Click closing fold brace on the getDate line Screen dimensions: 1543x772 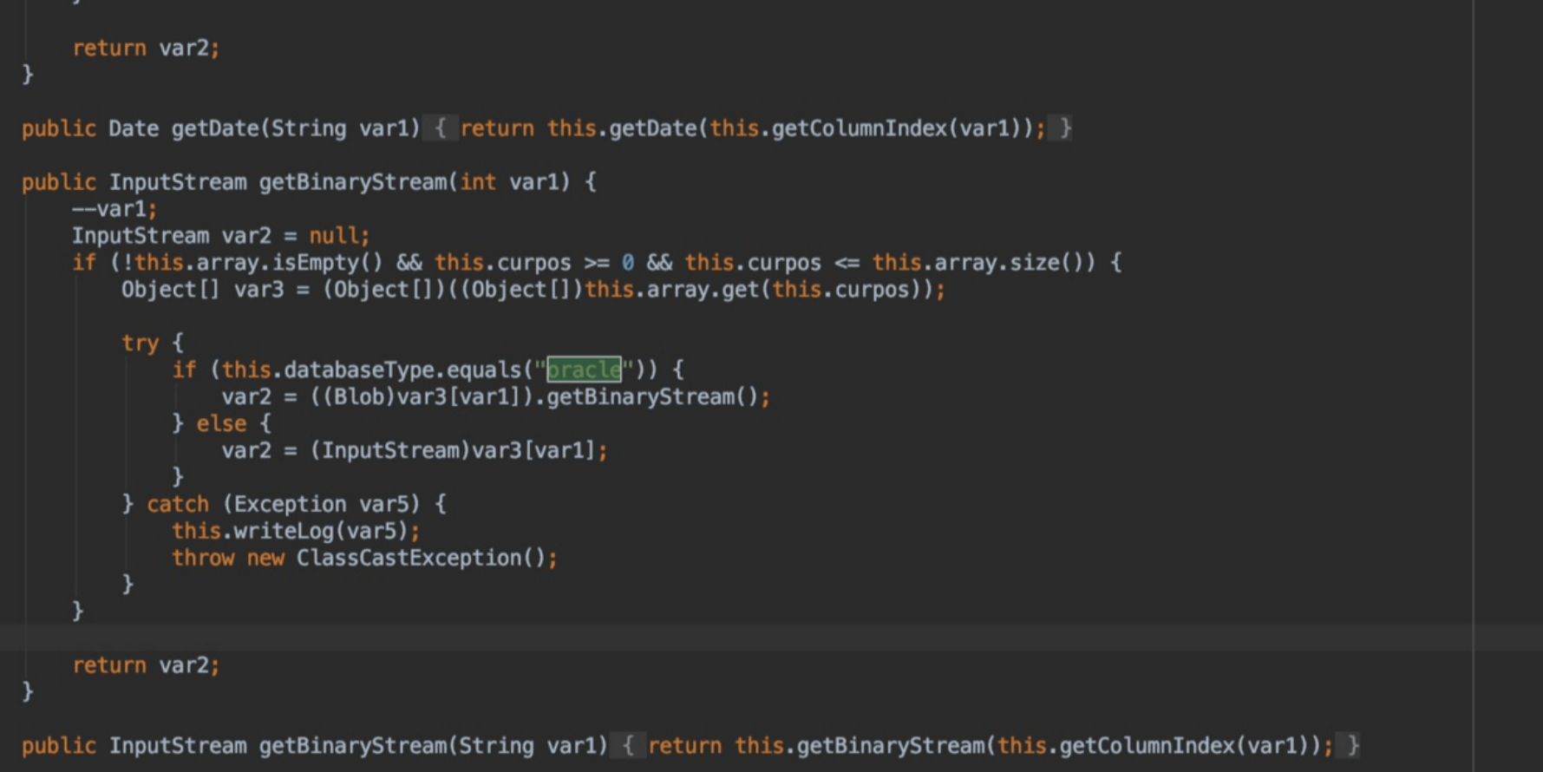tap(1066, 128)
